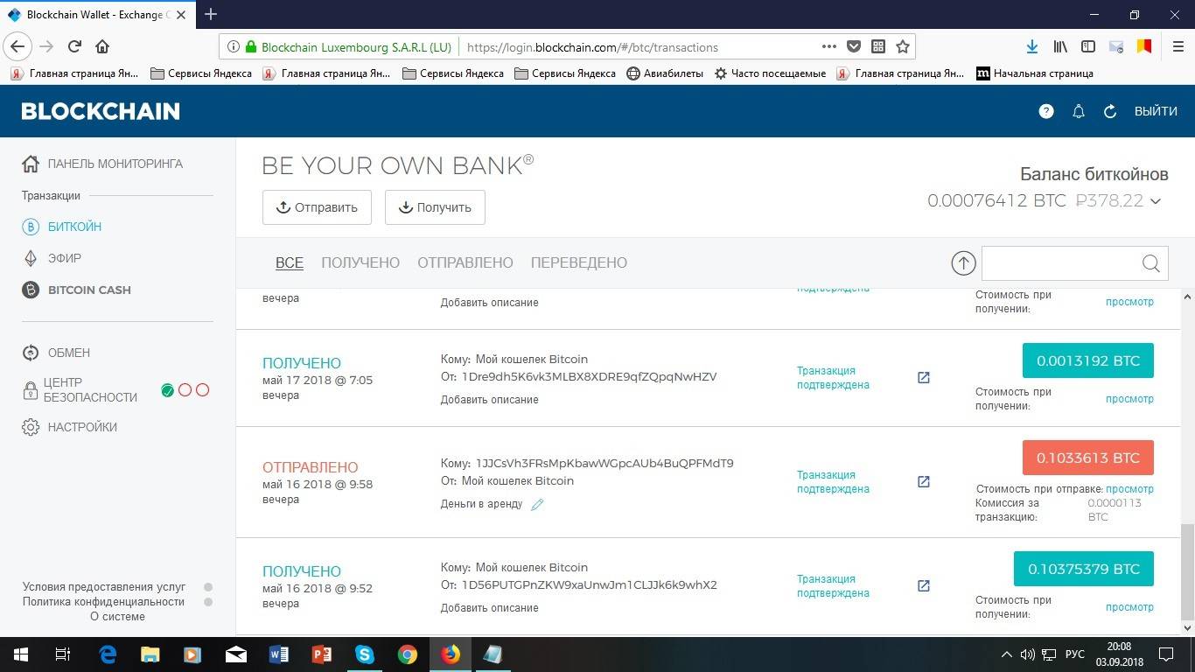Bookmark this page with the star icon
Image resolution: width=1195 pixels, height=672 pixels.
pyautogui.click(x=903, y=46)
